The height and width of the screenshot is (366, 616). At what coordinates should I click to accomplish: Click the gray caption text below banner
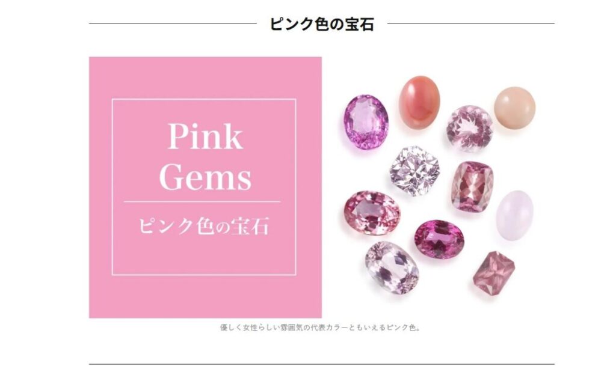[320, 327]
